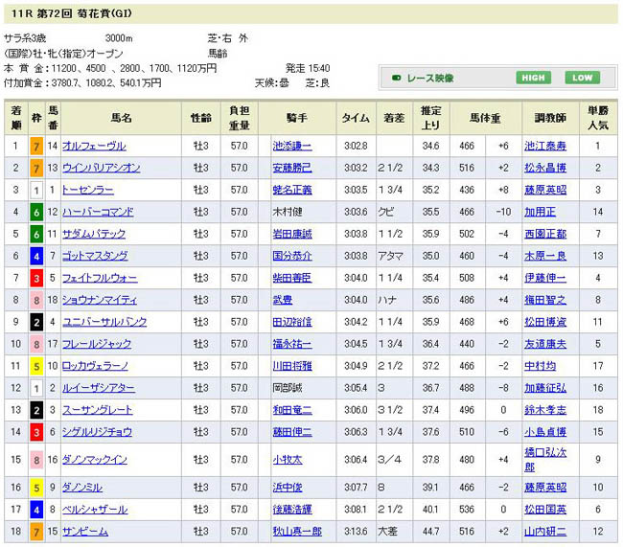Open horse オルフェーヴル's profile

tap(94, 146)
